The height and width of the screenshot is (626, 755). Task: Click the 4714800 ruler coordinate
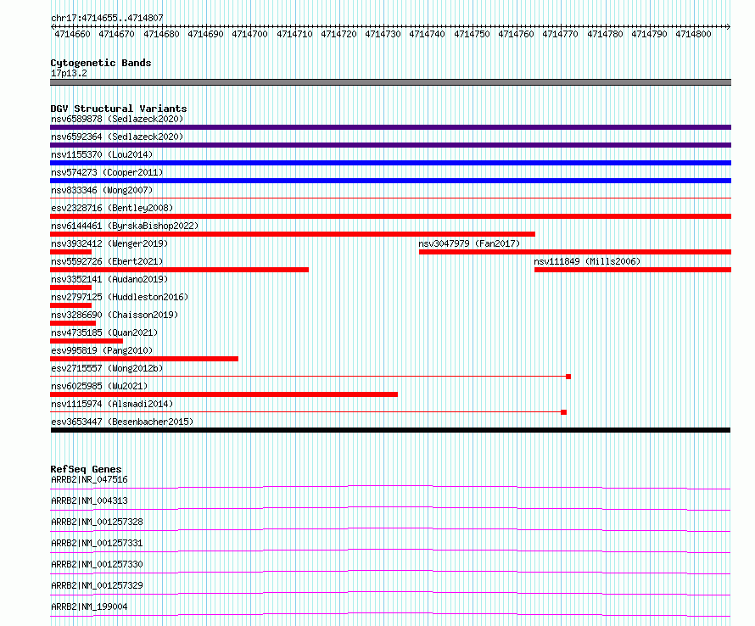693,34
